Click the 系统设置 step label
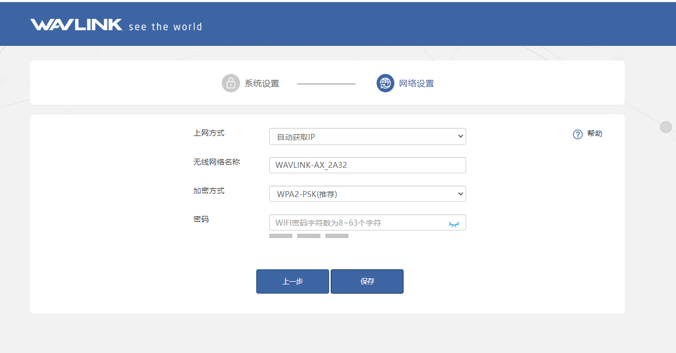676x353 pixels. 262,84
